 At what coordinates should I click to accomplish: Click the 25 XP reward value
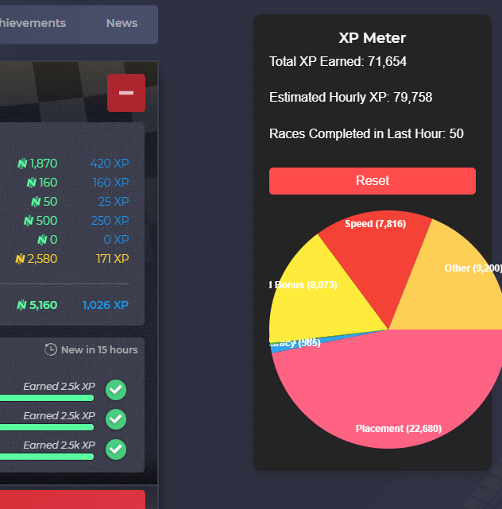coord(114,202)
